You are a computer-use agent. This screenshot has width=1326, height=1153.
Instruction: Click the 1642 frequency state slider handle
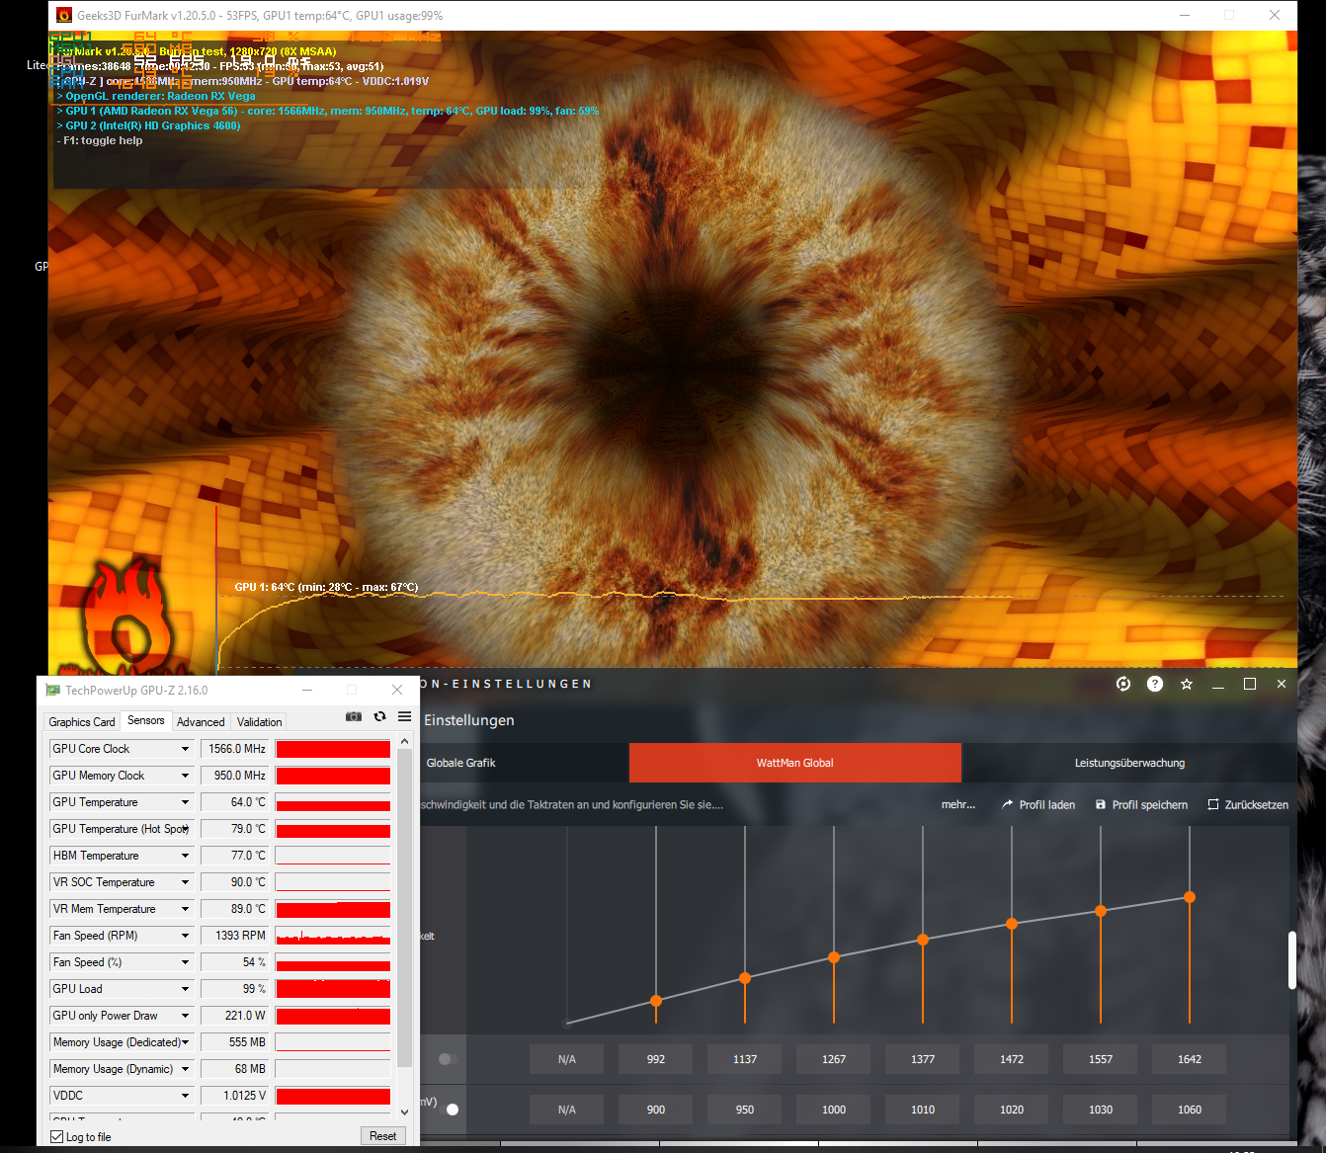(1190, 897)
